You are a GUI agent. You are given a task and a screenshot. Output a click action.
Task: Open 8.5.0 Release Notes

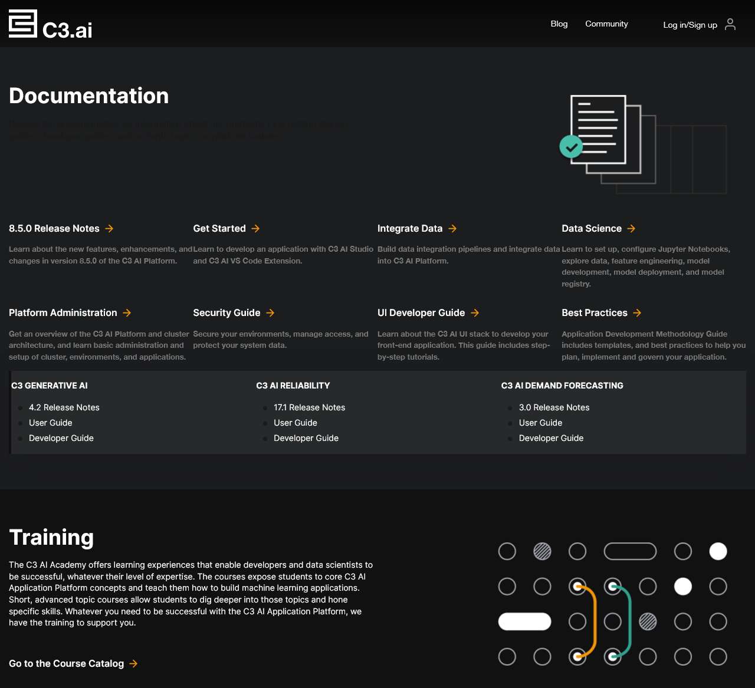click(x=54, y=229)
